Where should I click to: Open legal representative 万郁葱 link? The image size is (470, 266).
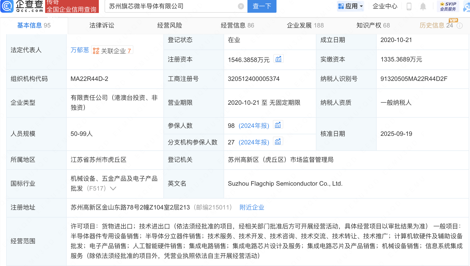click(80, 50)
